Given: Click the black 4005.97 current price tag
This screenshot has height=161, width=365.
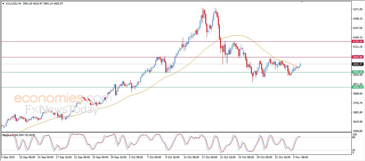Looking at the screenshot, I should click(x=358, y=64).
